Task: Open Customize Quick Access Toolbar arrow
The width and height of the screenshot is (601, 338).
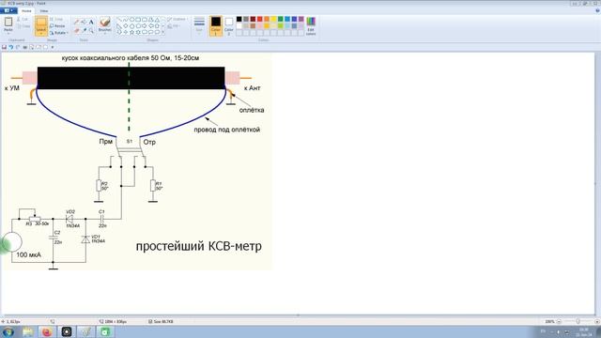Action: coord(53,47)
